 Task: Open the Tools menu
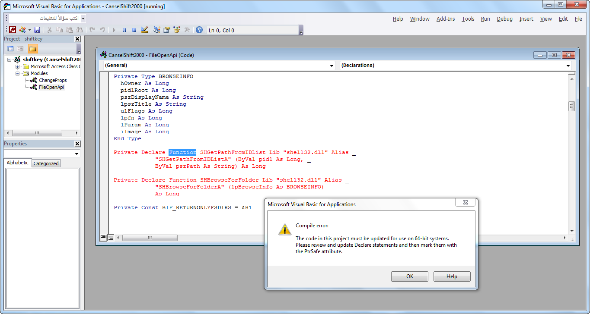468,19
